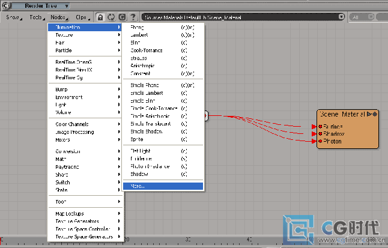Open the Bump submenu
Viewport: 388px width, 248px height.
click(86, 89)
